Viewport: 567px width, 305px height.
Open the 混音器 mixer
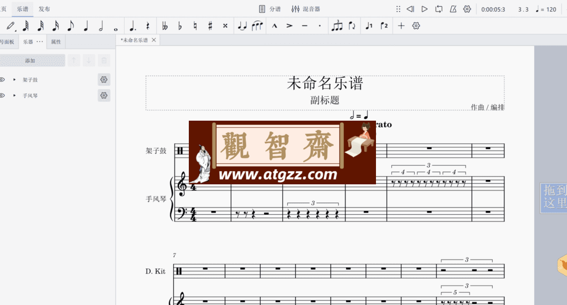[x=306, y=9]
